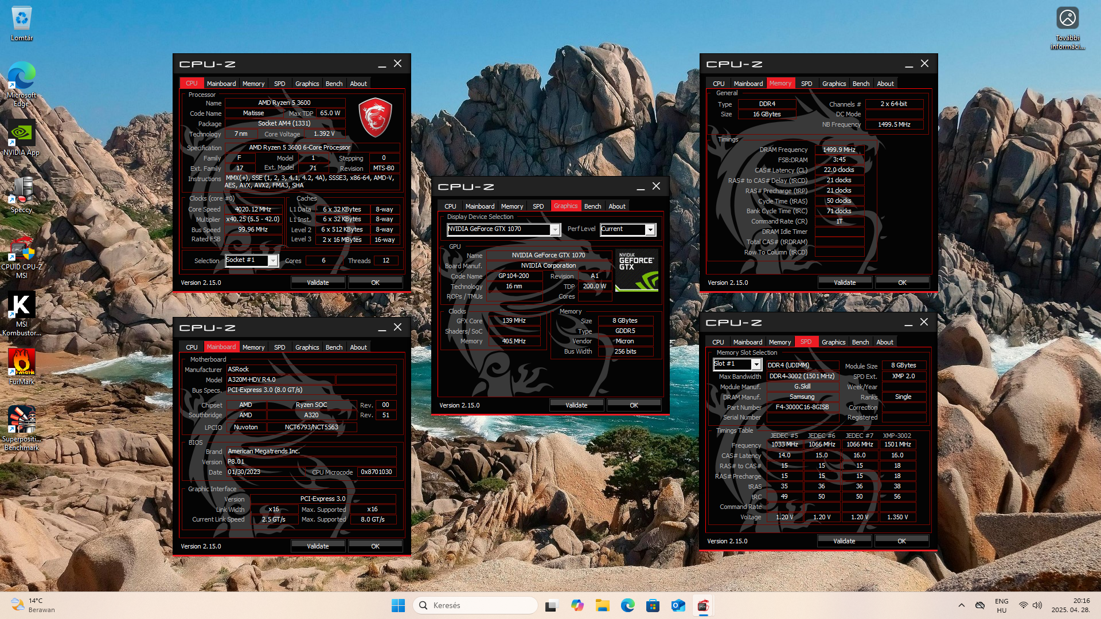Screen dimensions: 1101x619
Task: Select the DRAM Frequency 1499.9 MHz value
Action: coord(839,150)
